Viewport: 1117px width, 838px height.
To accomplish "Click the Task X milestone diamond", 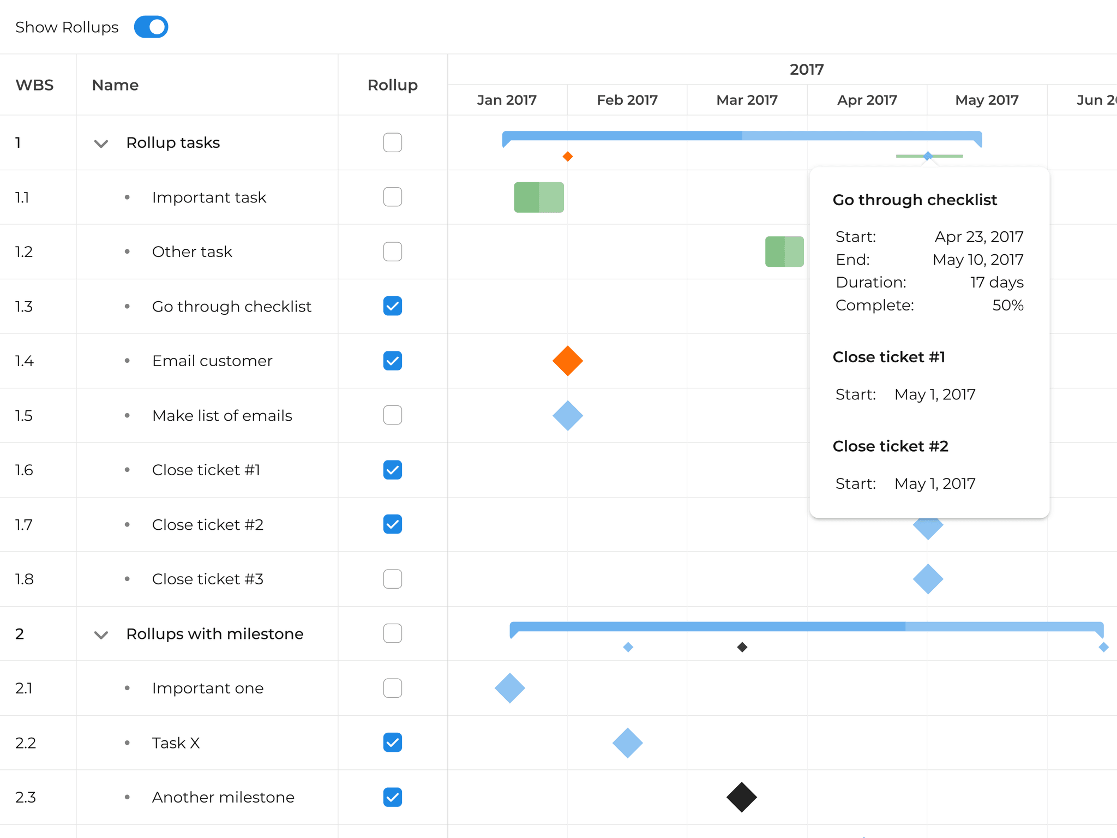I will pyautogui.click(x=627, y=743).
